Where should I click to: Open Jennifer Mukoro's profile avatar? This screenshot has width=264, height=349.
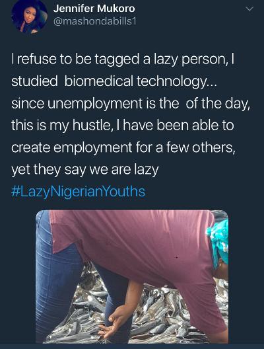29,16
